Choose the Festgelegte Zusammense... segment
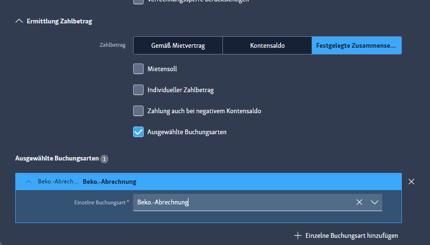430x245 pixels. click(x=357, y=46)
